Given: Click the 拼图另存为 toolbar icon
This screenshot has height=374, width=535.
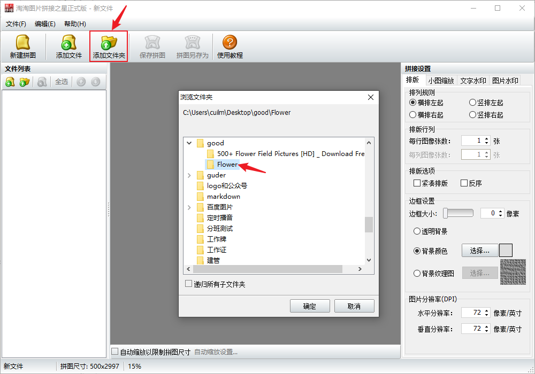Looking at the screenshot, I should (192, 46).
